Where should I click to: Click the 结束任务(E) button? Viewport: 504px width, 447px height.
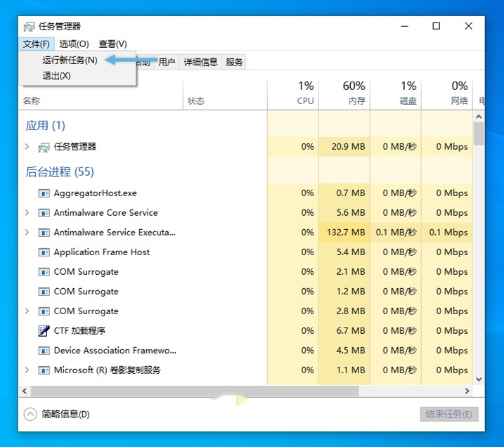449,414
